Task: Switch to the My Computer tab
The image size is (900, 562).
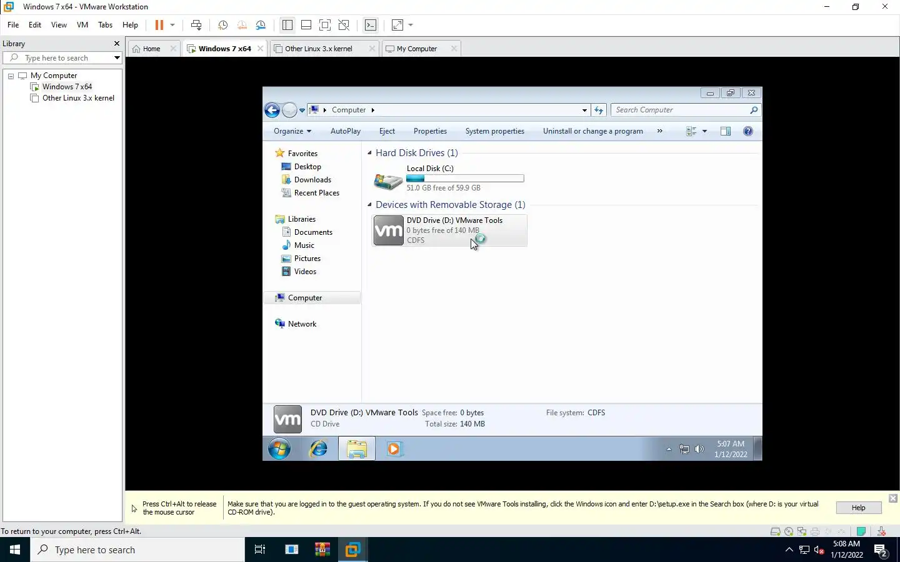Action: (417, 49)
